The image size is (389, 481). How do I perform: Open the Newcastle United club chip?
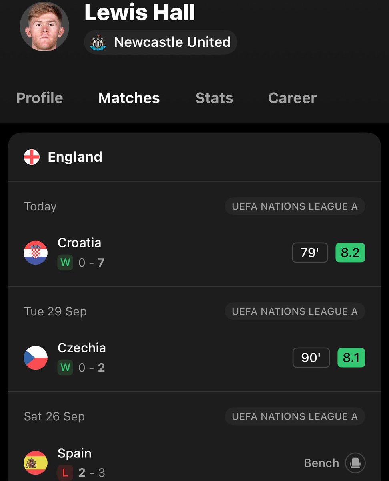[160, 42]
